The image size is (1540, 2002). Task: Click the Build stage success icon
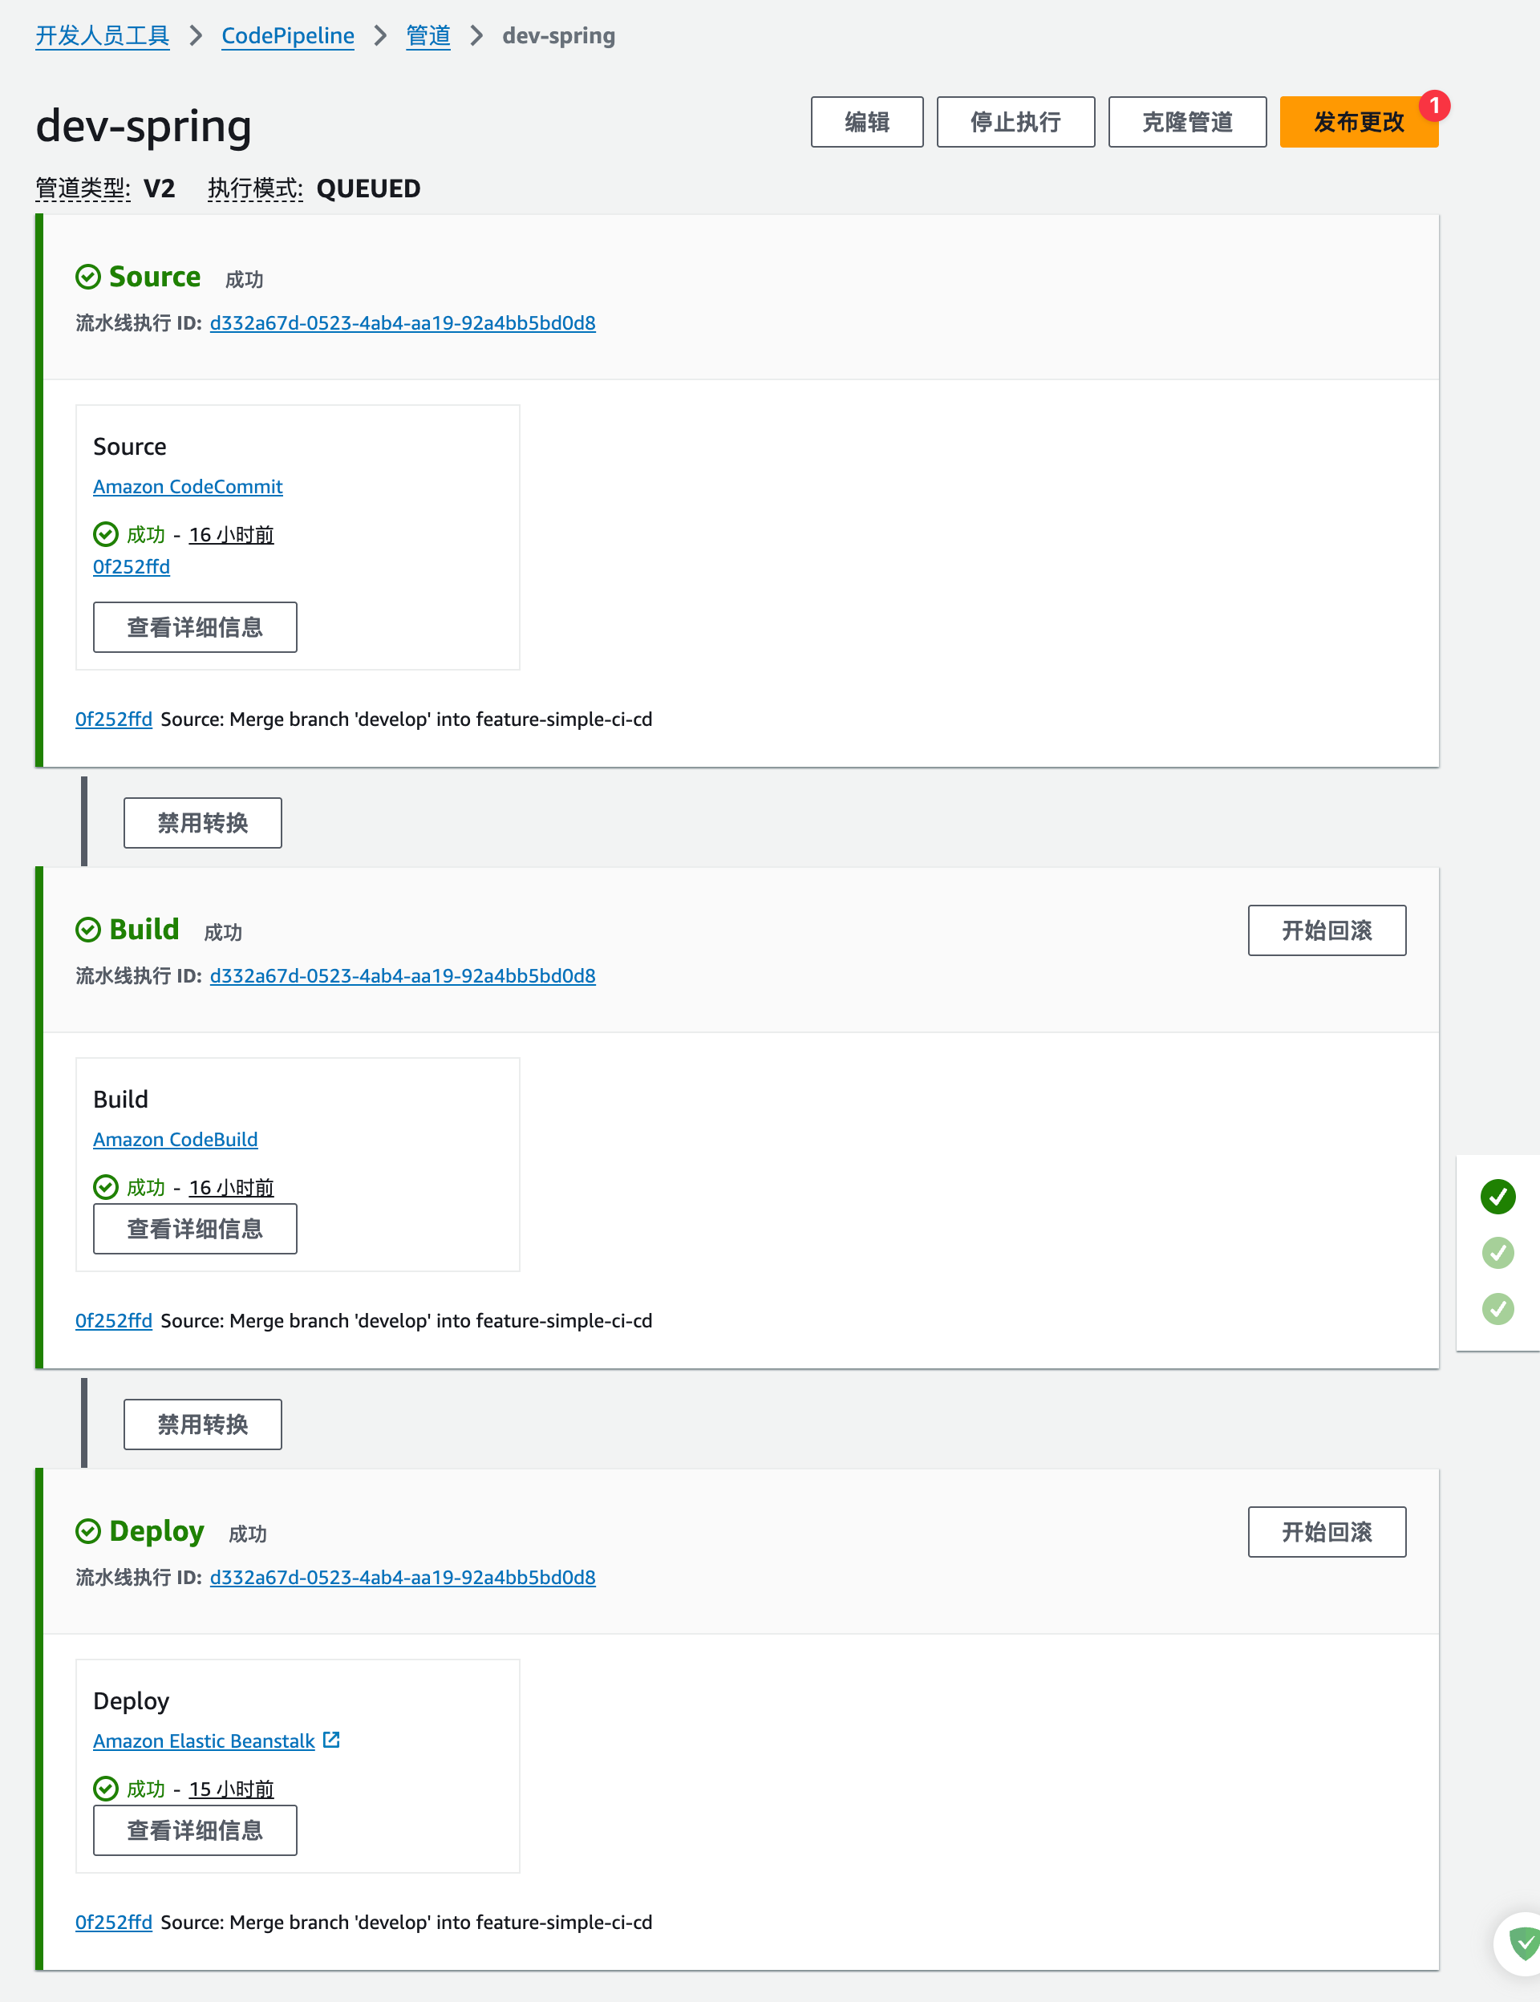[88, 930]
